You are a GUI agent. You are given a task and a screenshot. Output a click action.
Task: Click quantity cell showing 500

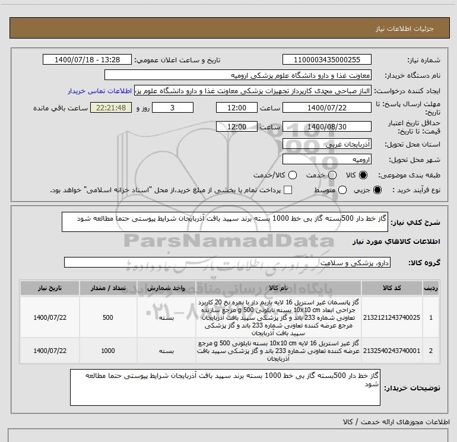coord(108,317)
